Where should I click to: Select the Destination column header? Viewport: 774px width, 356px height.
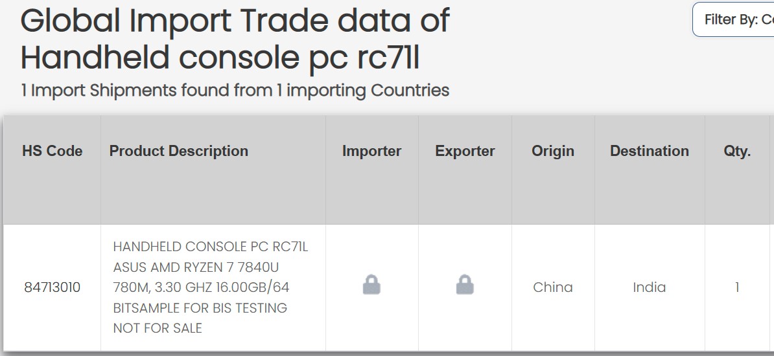coord(649,151)
